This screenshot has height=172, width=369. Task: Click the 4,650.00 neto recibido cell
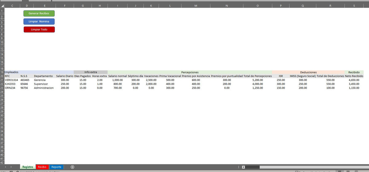click(354, 80)
